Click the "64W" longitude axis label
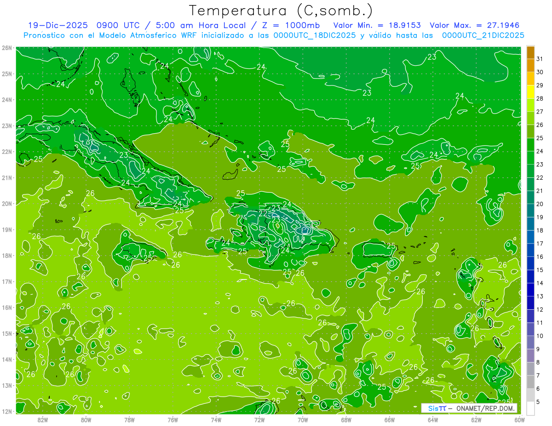 (x=433, y=420)
